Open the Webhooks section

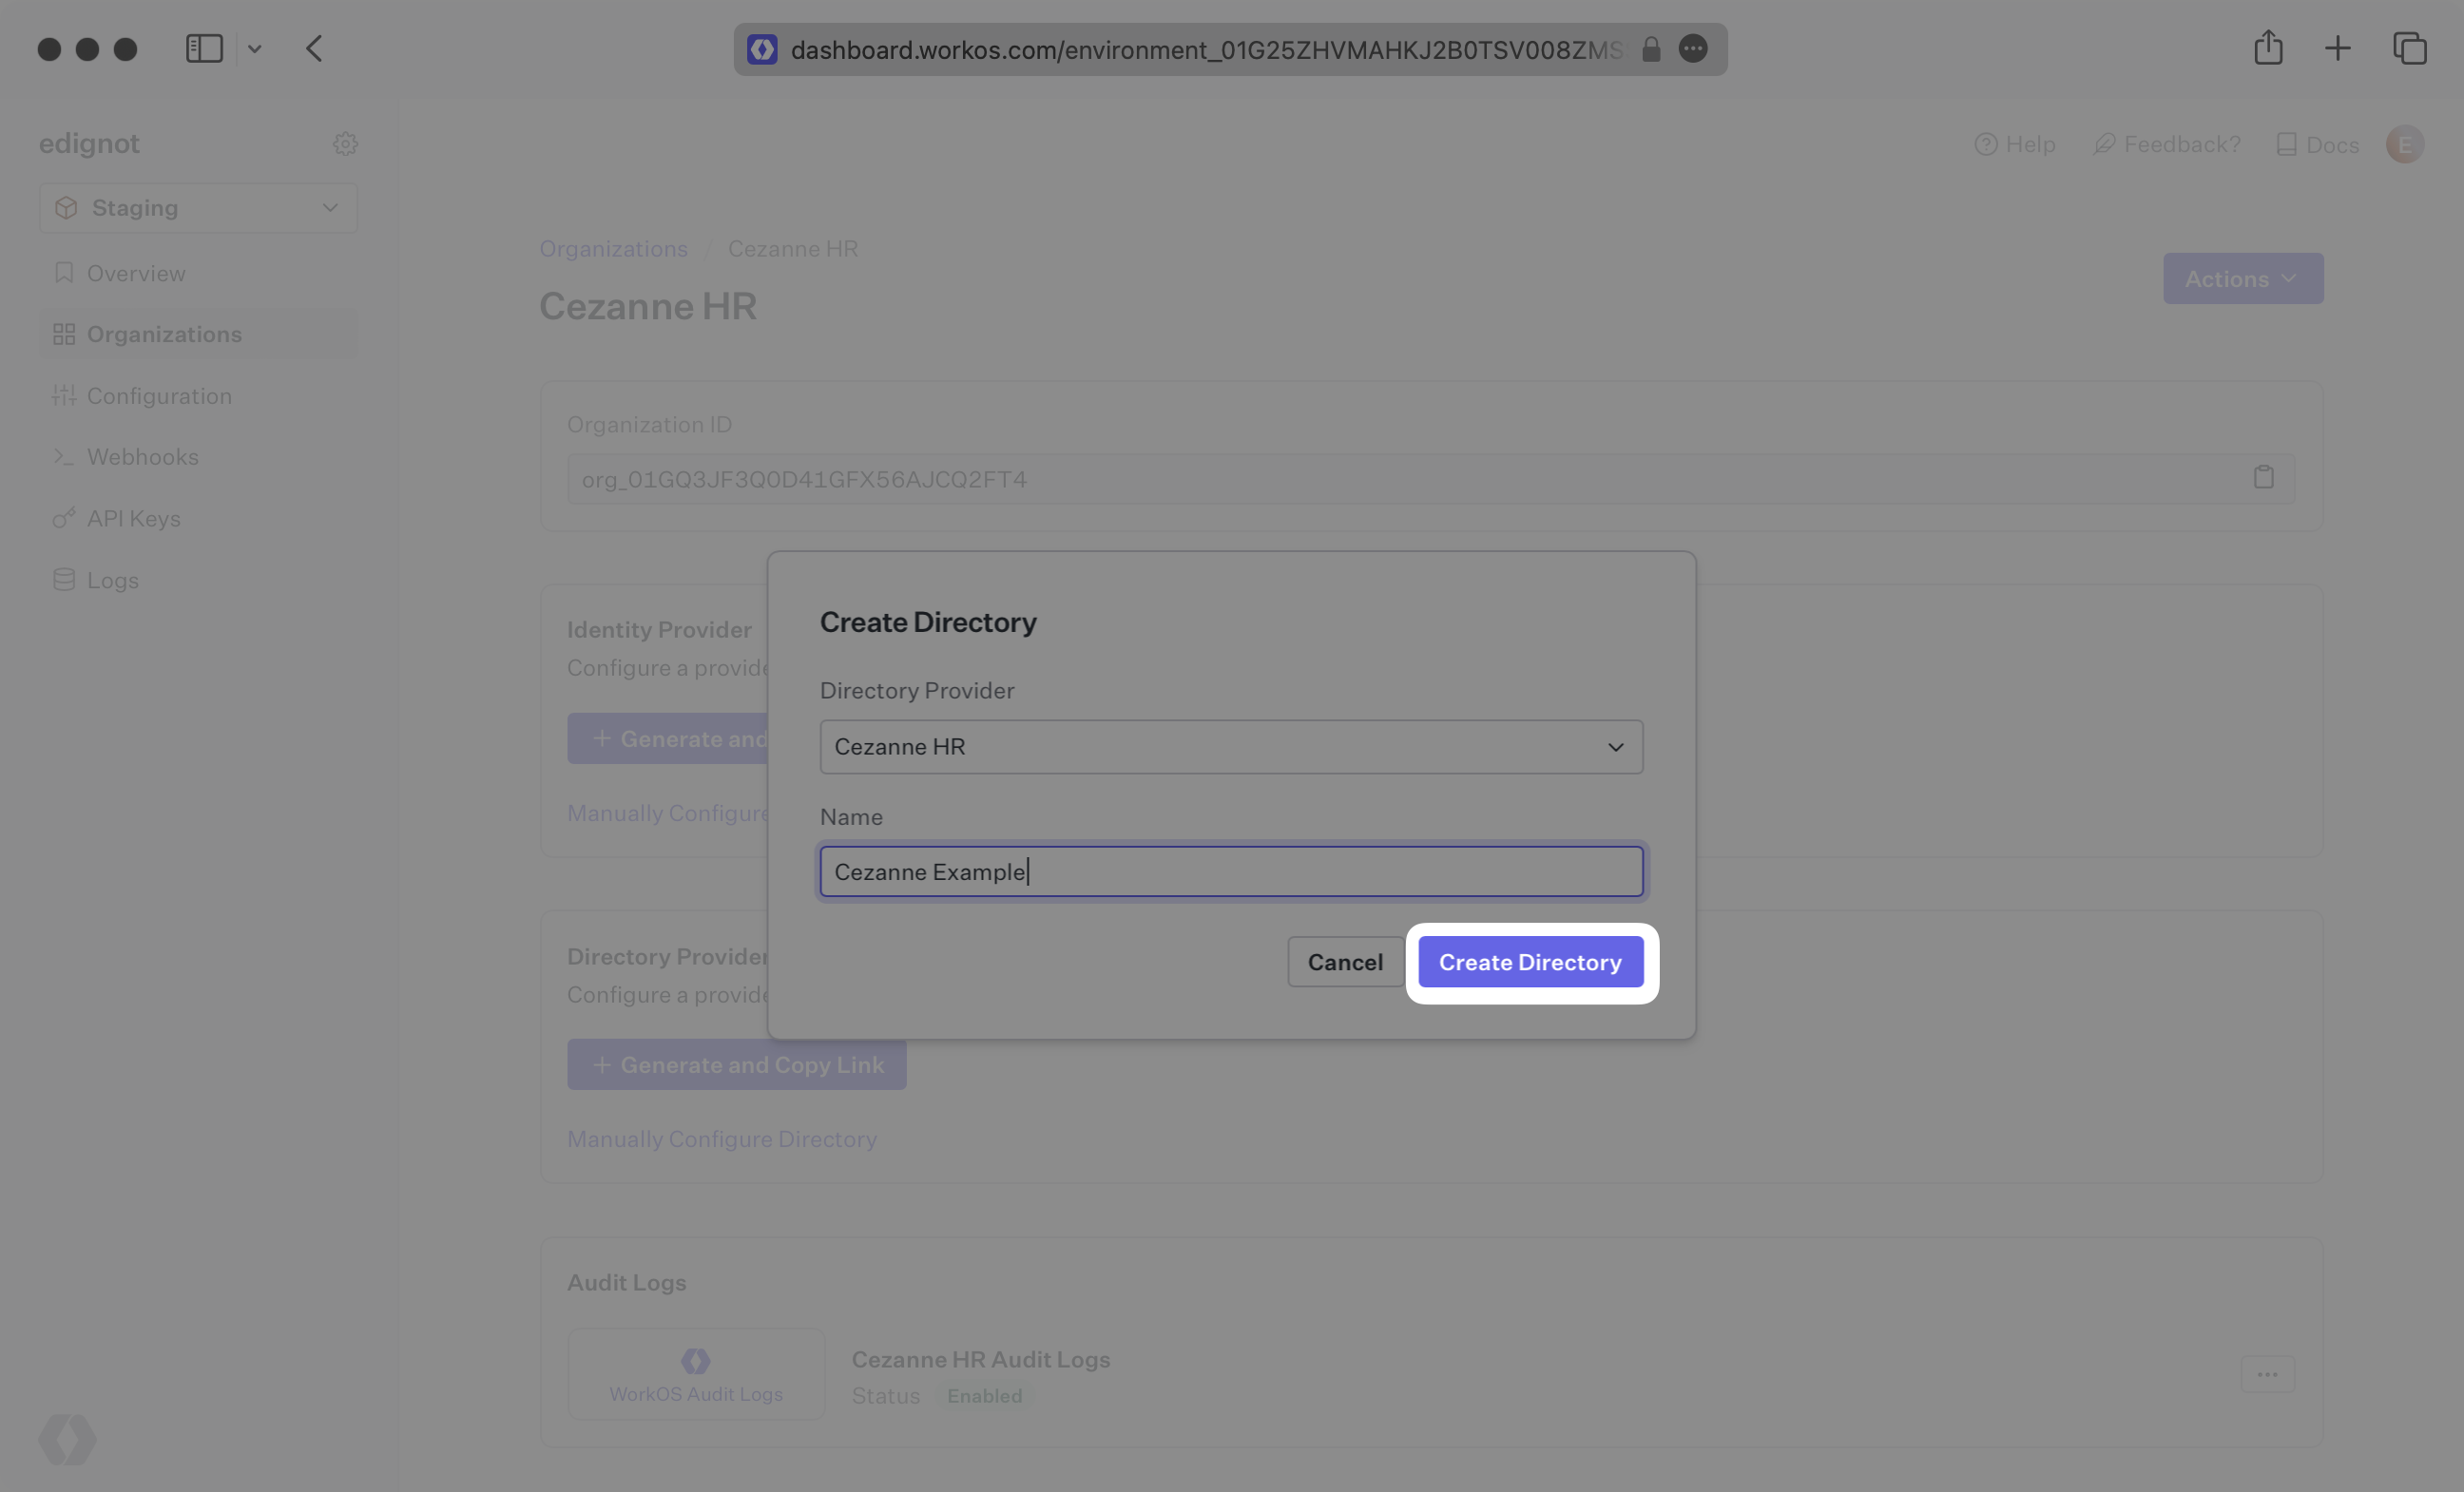coord(142,456)
